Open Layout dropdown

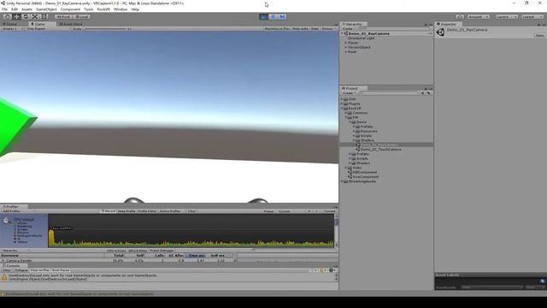(532, 17)
